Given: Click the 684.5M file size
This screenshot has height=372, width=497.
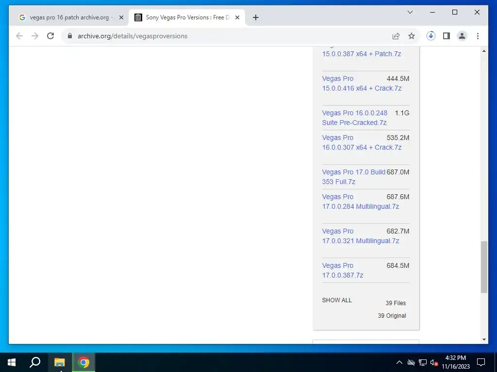Looking at the screenshot, I should pos(398,266).
